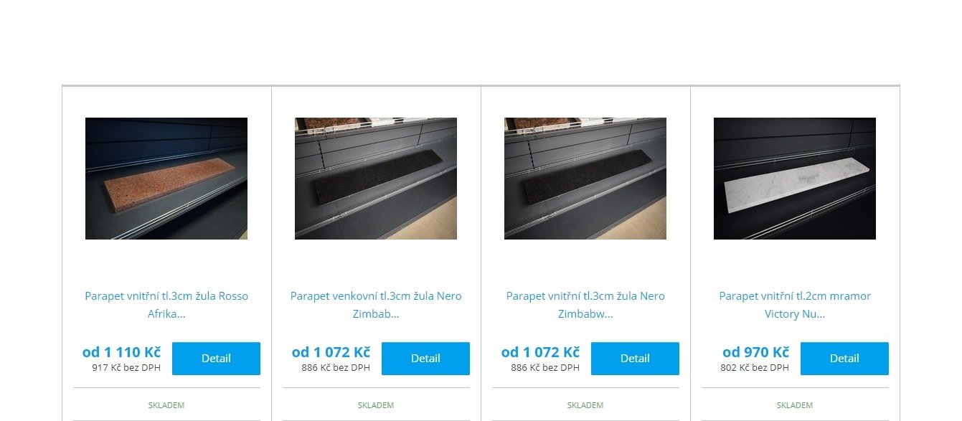Open the 'Parapet vnitřní tl.2cm mramor Victory' link

795,305
